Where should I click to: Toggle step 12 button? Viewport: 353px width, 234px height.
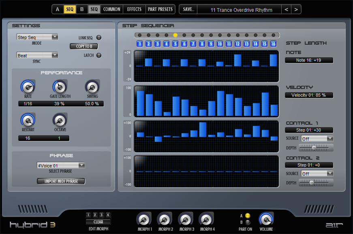tap(237, 44)
